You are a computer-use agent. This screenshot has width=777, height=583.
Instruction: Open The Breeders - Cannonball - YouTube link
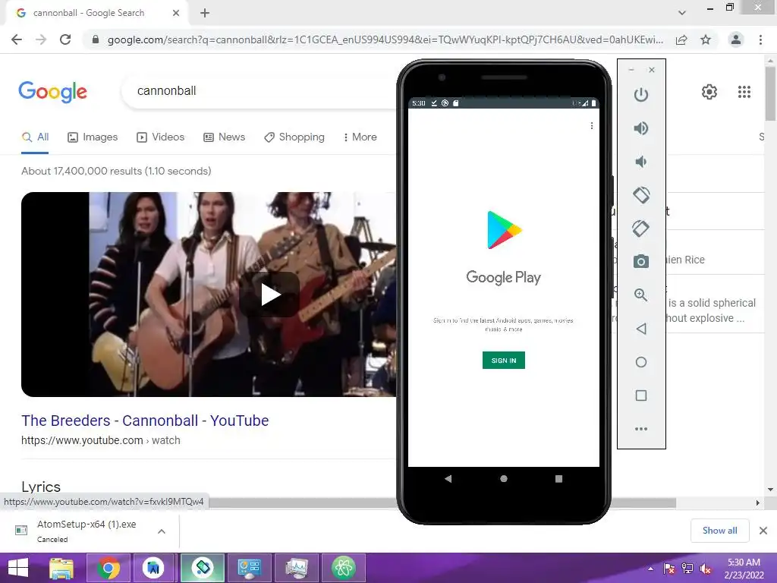[x=145, y=421]
